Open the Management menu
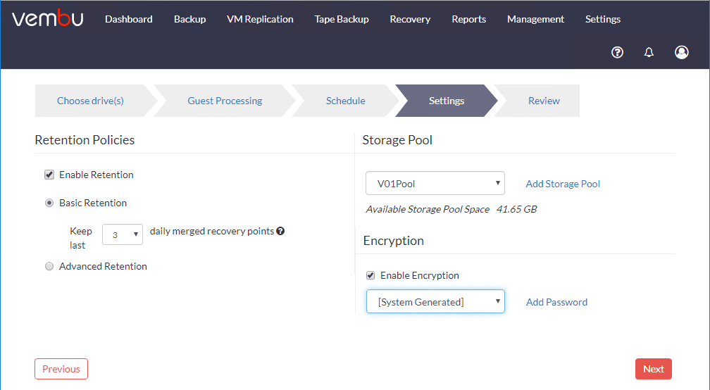 coord(535,19)
